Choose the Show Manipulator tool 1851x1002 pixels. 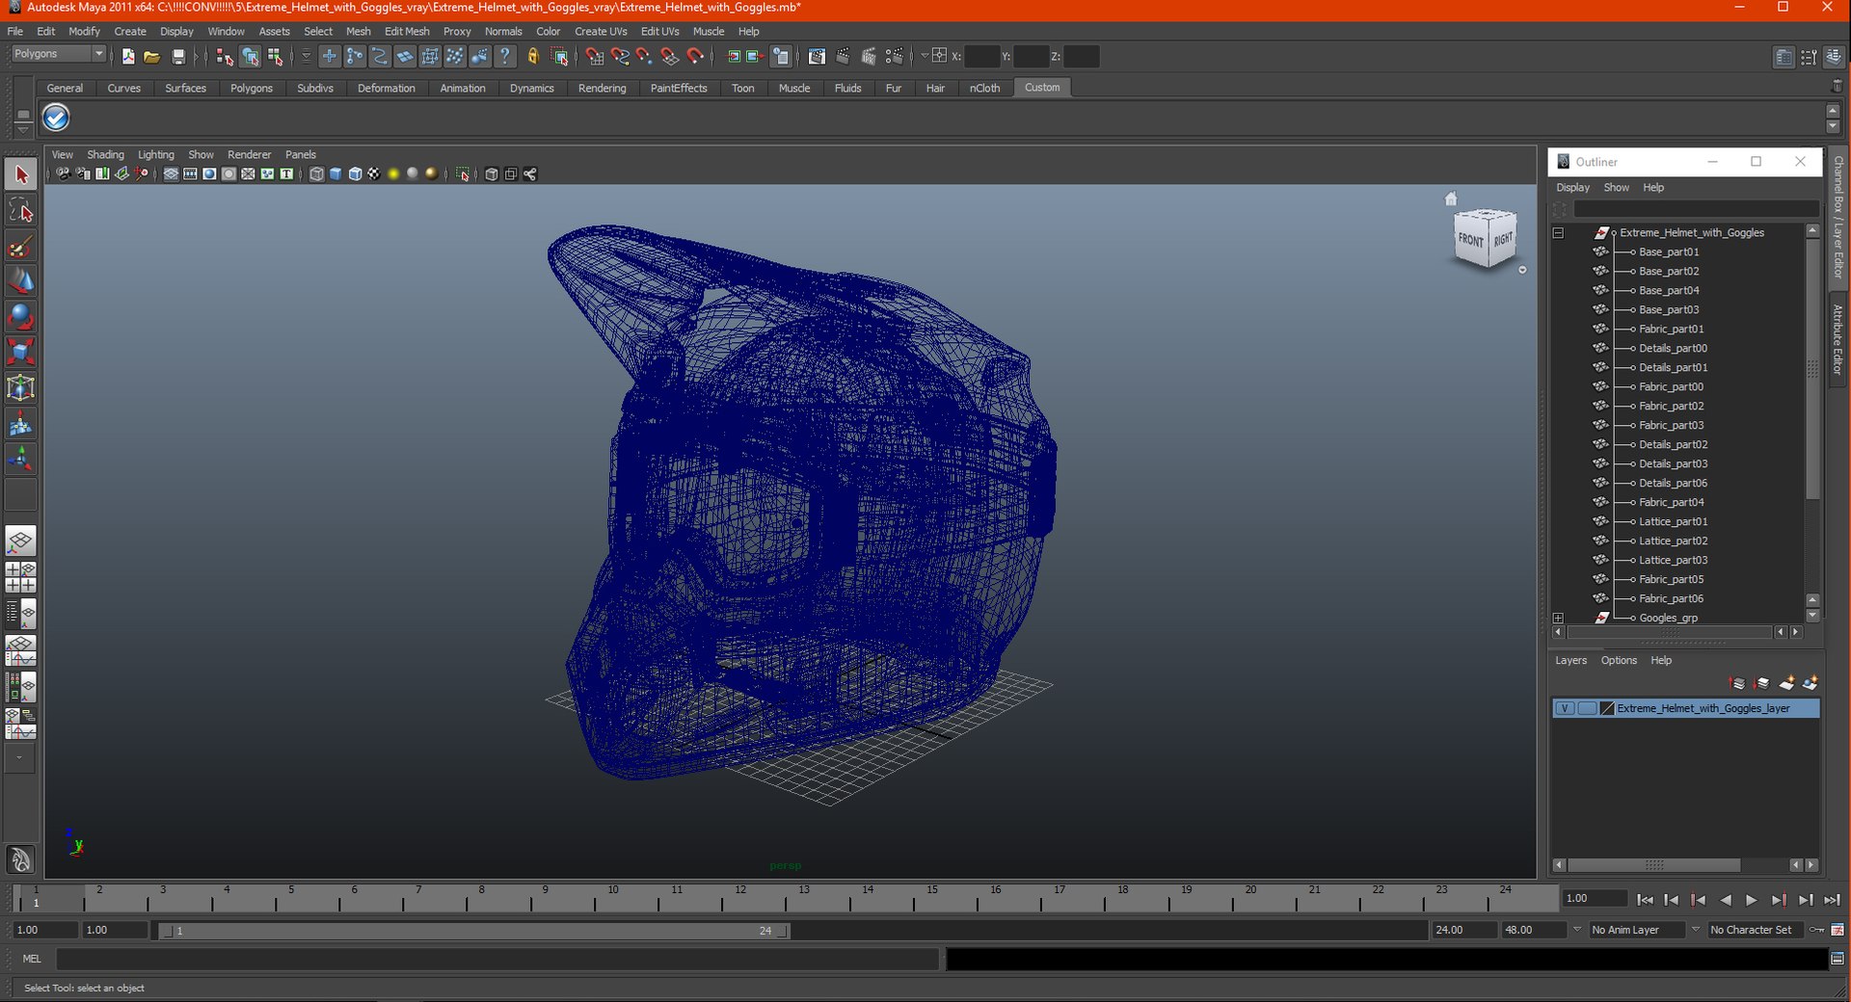pyautogui.click(x=21, y=458)
